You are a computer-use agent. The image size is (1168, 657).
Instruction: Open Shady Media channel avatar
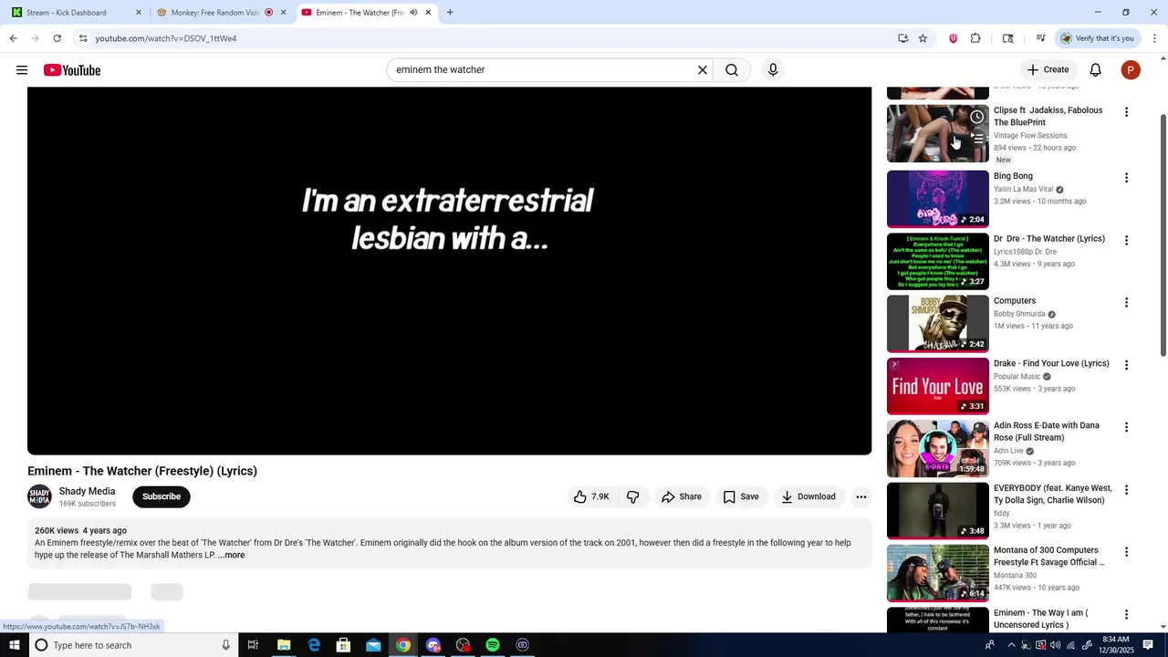(39, 496)
